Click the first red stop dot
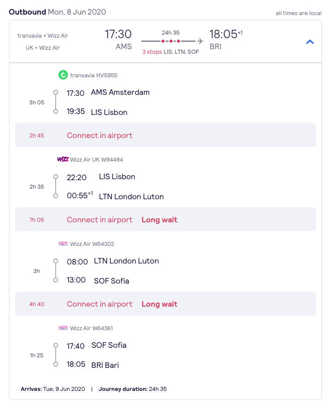The height and width of the screenshot is (407, 328). (163, 41)
